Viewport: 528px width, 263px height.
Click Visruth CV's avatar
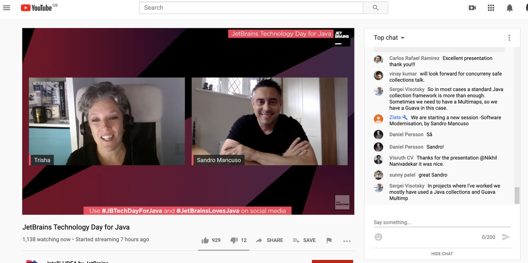point(378,159)
